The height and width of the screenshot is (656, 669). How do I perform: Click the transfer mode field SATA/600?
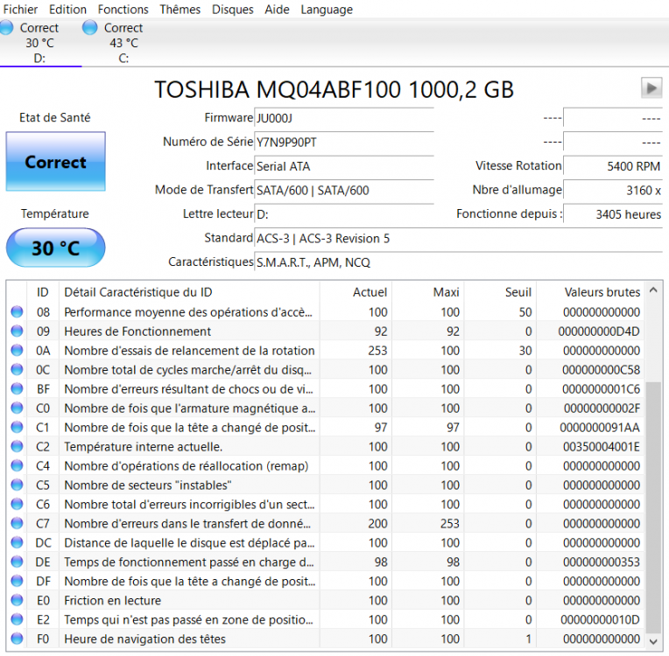pyautogui.click(x=344, y=191)
